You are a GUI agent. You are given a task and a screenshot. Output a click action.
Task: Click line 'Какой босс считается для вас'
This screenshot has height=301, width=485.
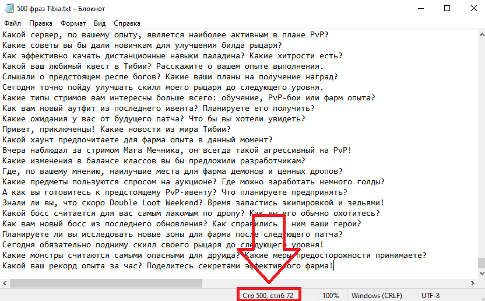pos(191,213)
